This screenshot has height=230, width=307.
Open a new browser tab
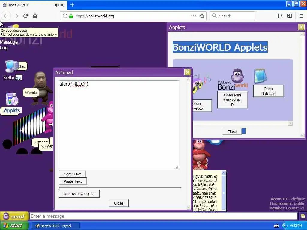point(72,5)
